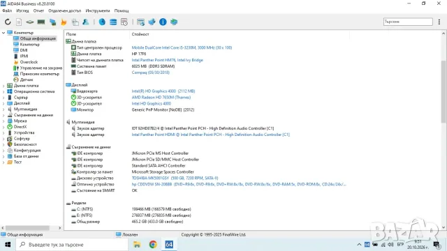447x251 pixels.
Task: Open the Compaq BIOS link
Action: 151,73
